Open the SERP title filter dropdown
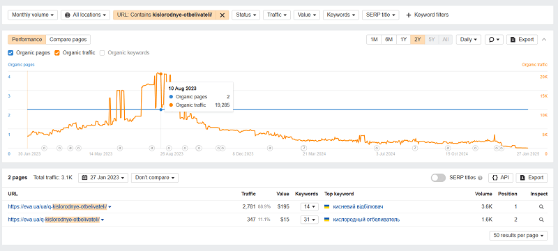 pos(381,15)
